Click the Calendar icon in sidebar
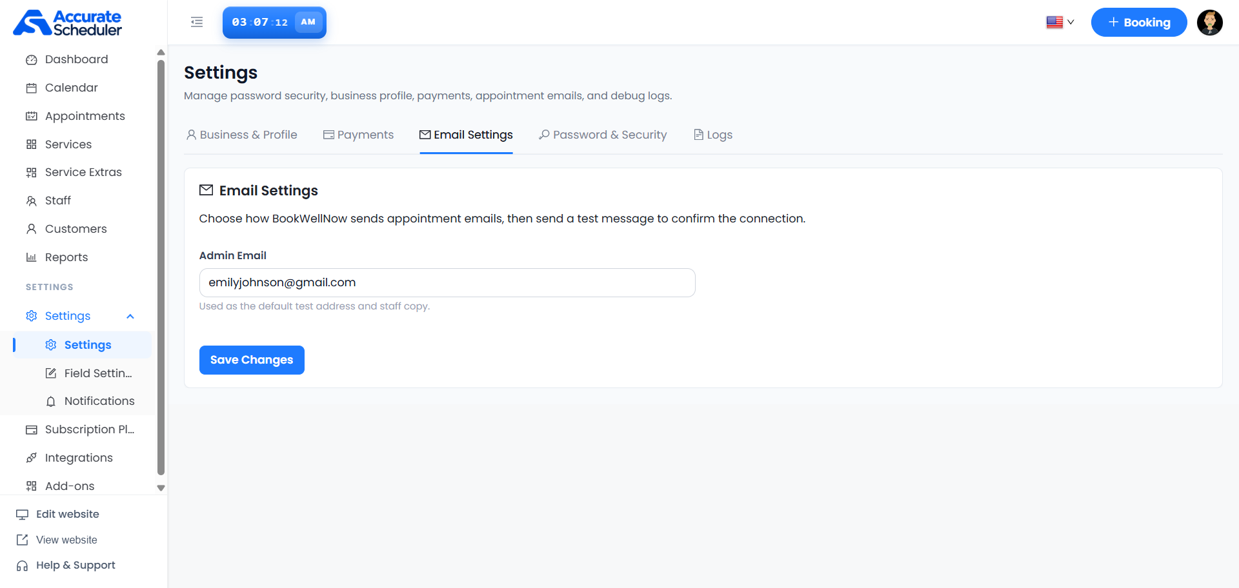1239x588 pixels. click(x=31, y=88)
